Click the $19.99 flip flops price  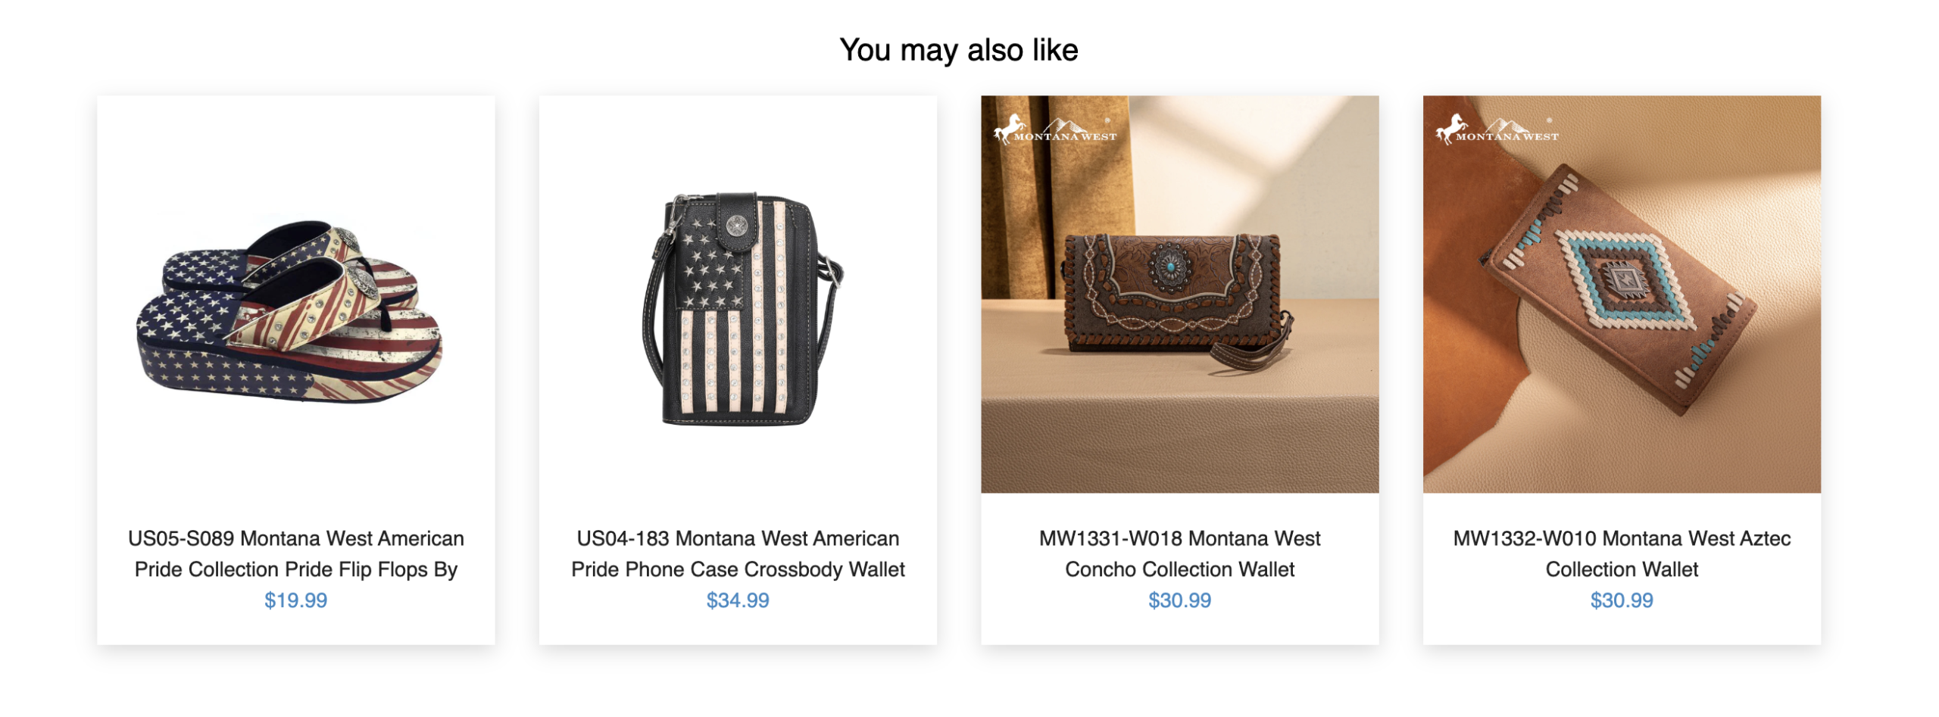295,600
